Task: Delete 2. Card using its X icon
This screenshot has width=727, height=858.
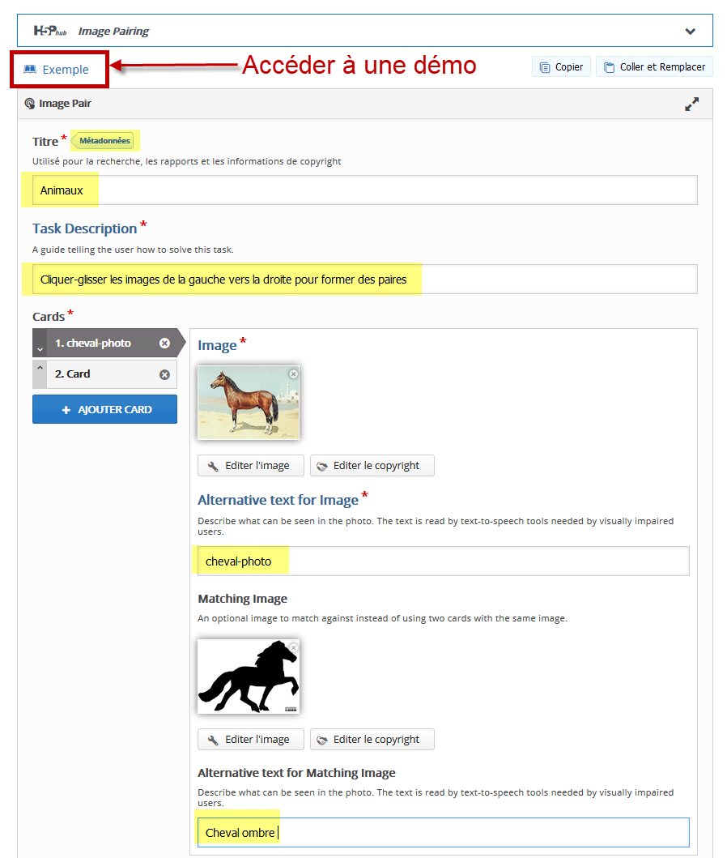Action: [164, 374]
